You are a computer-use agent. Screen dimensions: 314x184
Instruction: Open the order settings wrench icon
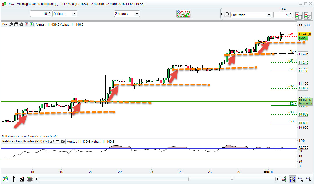pos(226,15)
